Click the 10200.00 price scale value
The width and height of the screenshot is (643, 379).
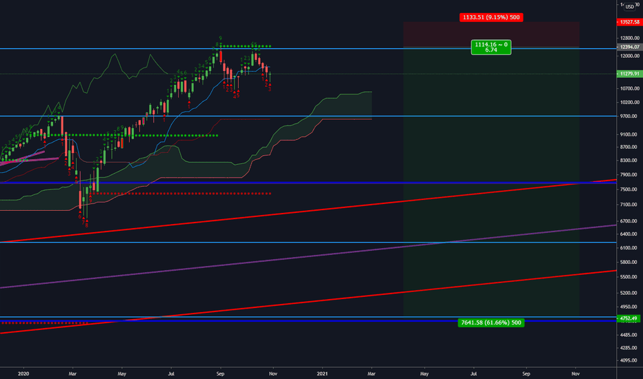pos(629,102)
